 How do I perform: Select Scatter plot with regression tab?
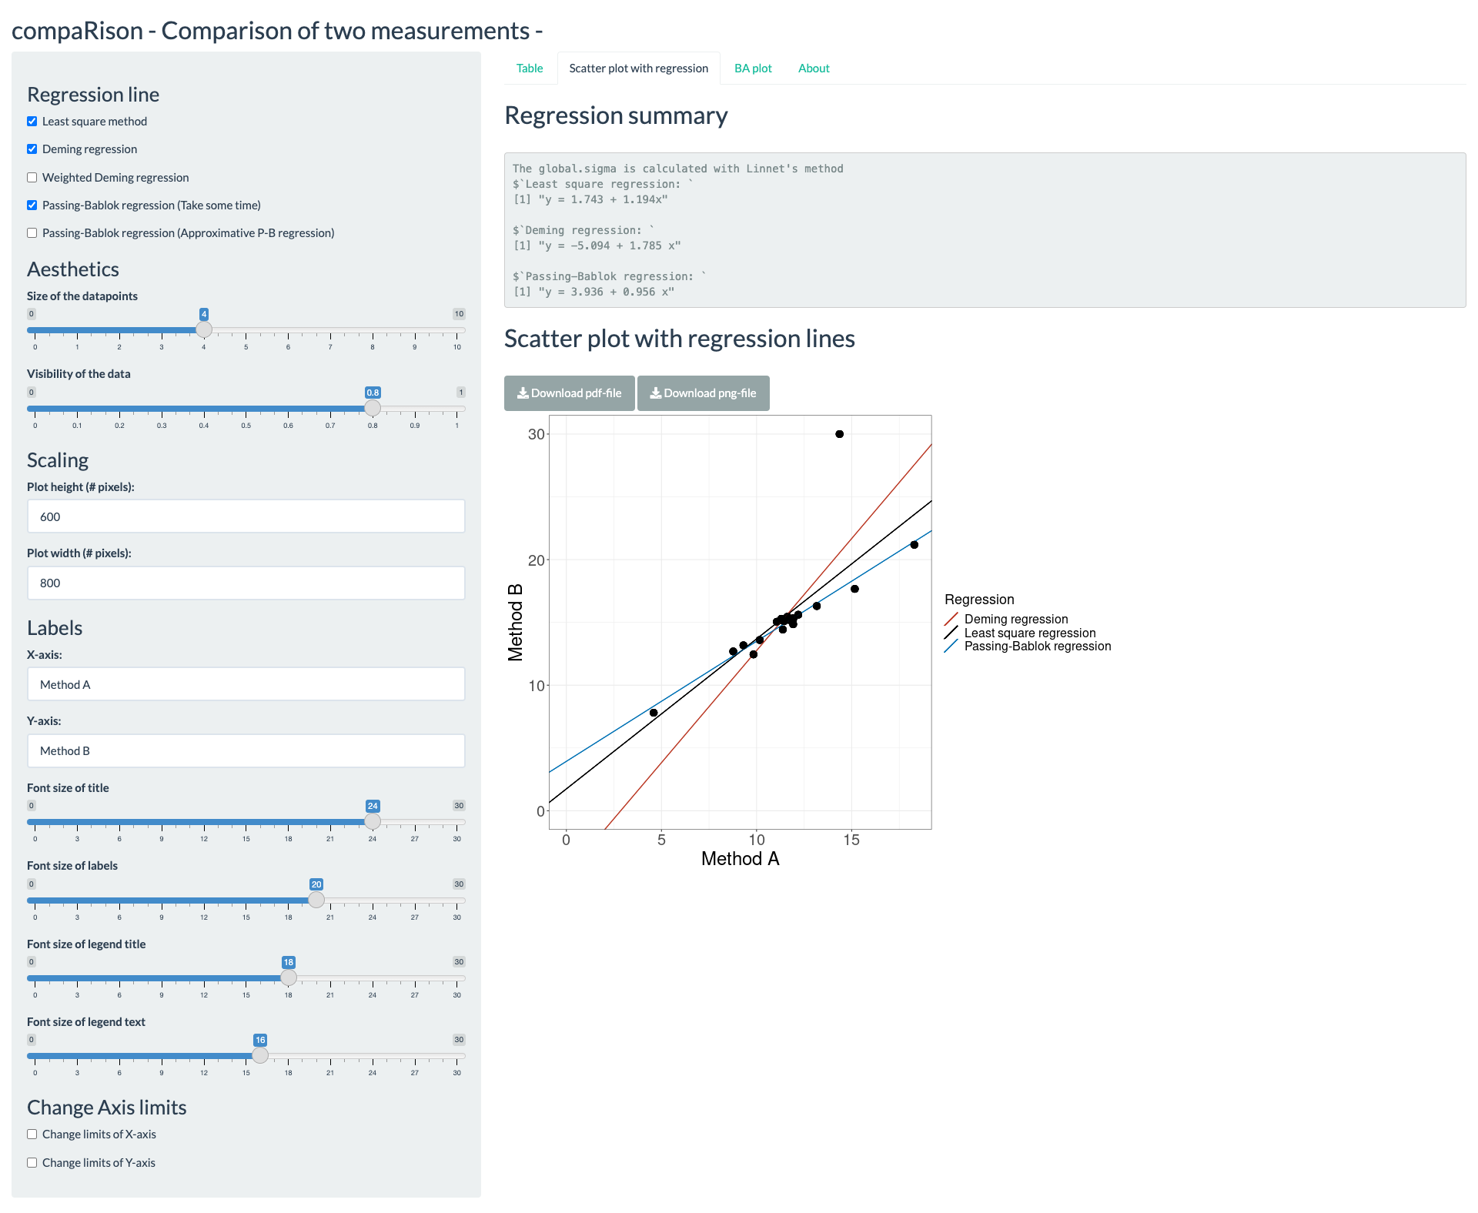pos(639,69)
